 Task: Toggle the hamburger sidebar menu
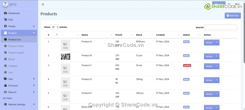(x=43, y=5)
